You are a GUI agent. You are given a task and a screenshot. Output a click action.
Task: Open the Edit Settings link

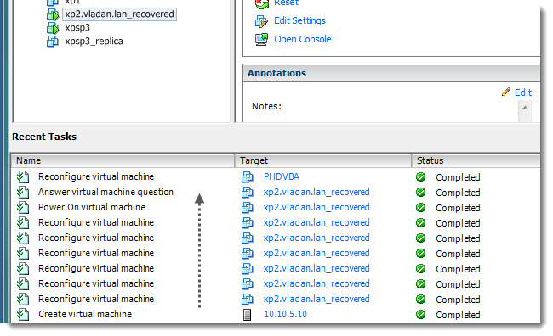pos(299,20)
